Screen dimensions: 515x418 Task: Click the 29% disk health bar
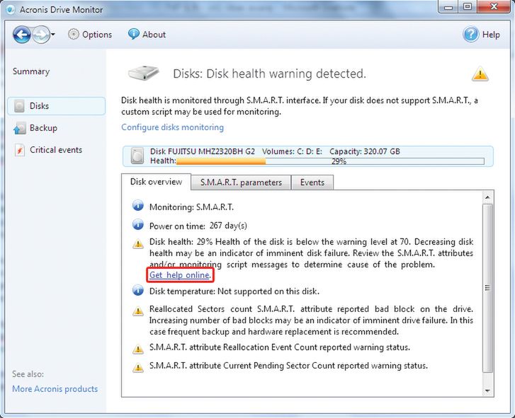click(330, 161)
